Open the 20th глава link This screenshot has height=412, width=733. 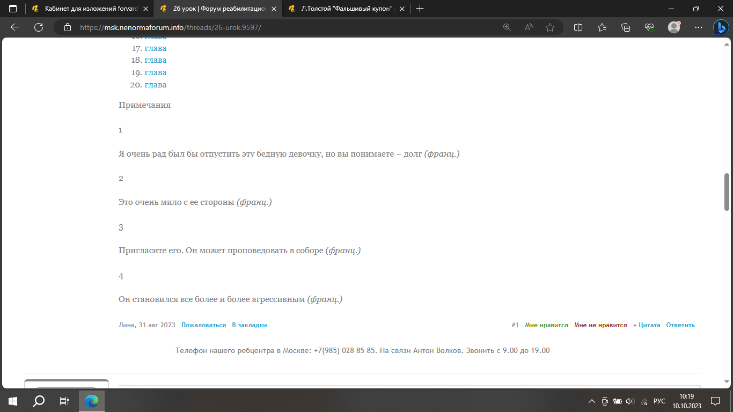156,85
